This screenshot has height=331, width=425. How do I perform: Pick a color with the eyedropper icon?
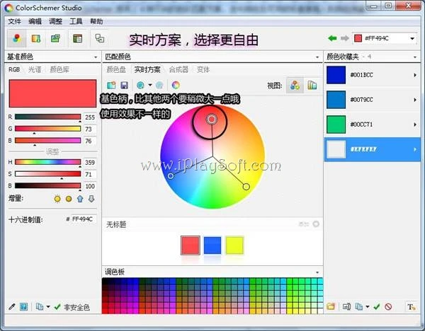coord(12,307)
